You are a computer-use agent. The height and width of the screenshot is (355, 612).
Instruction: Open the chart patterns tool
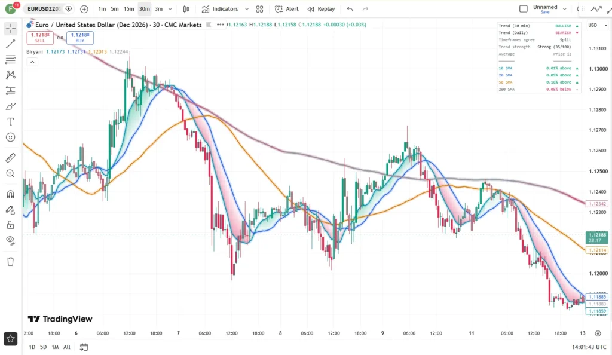pos(11,75)
